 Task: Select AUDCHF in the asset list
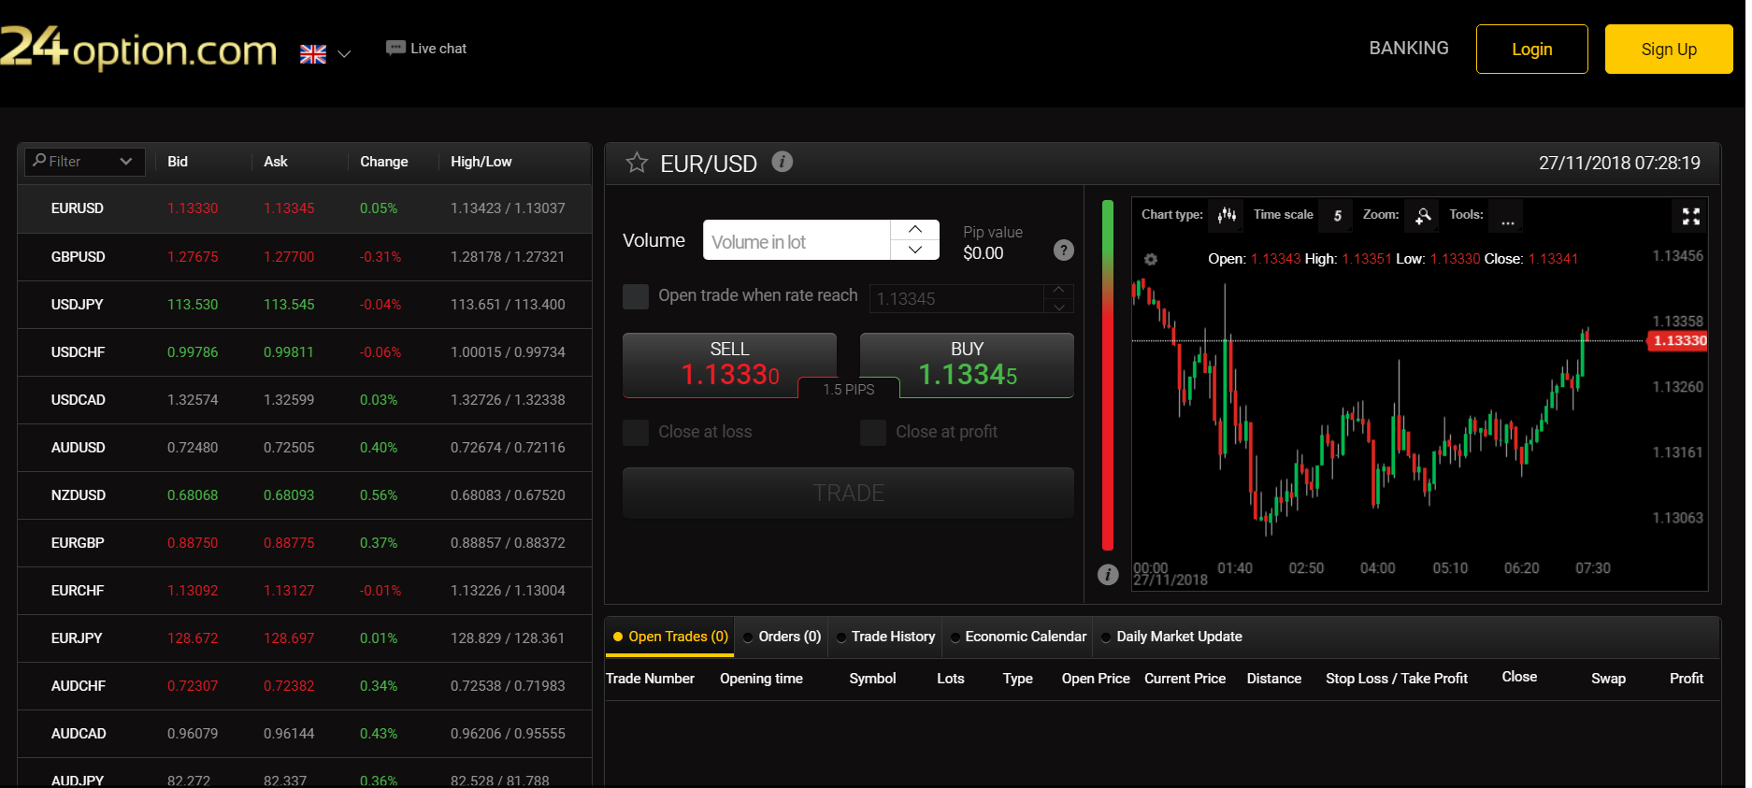[x=305, y=686]
